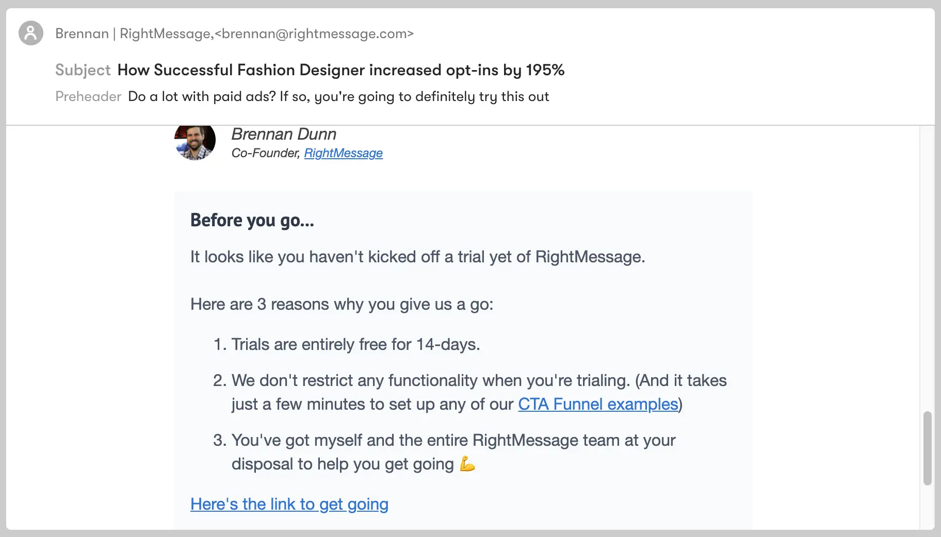Click the vertical scrollbar thumb

coord(928,448)
